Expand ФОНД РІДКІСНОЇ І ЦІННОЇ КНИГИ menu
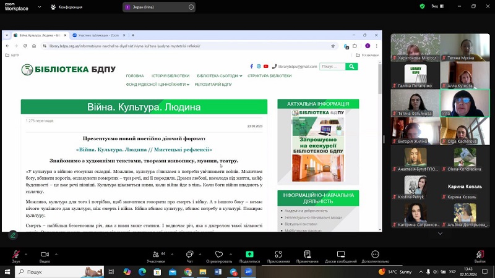This screenshot has height=278, width=495. [158, 85]
